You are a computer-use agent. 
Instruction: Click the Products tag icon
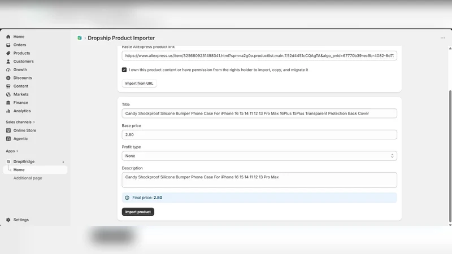(8, 53)
